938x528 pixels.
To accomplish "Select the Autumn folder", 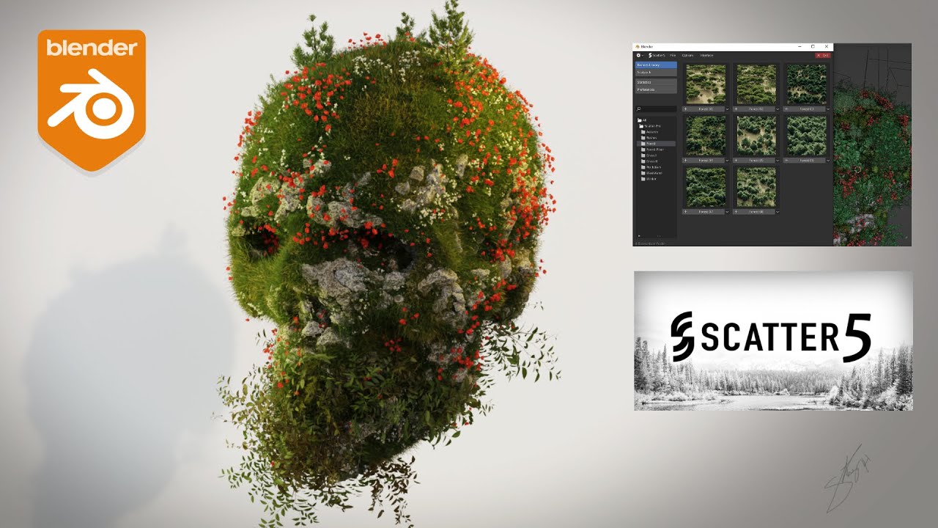I will [649, 132].
